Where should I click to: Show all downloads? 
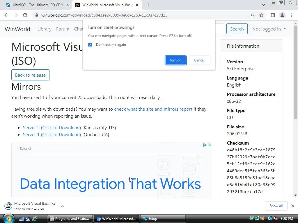click(276, 206)
